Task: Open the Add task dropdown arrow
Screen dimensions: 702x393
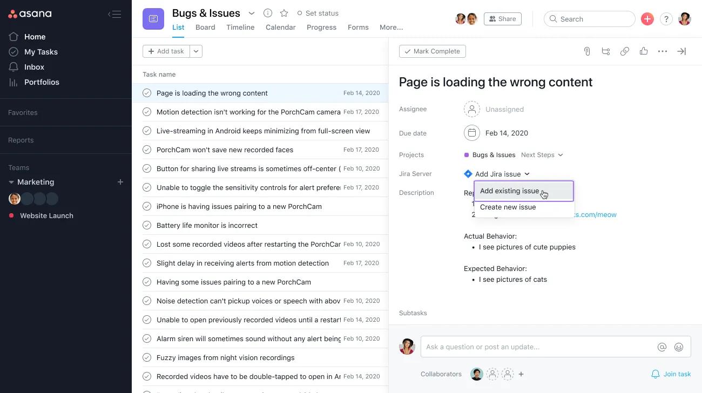Action: [196, 51]
